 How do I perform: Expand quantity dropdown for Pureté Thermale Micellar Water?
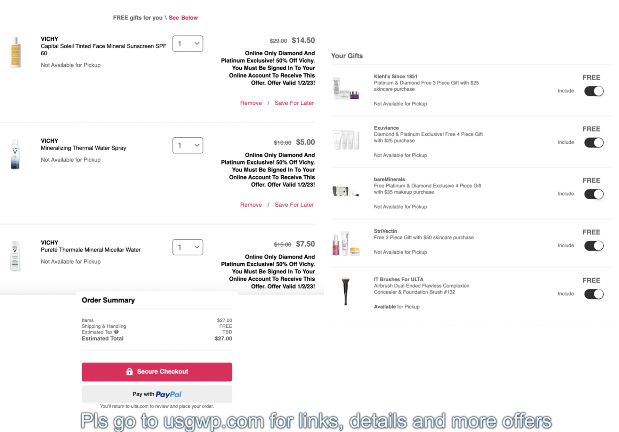(188, 247)
